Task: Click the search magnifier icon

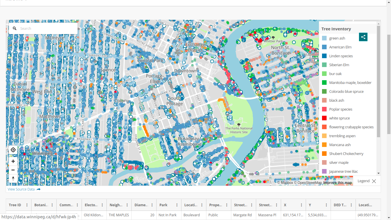Action: point(15,28)
